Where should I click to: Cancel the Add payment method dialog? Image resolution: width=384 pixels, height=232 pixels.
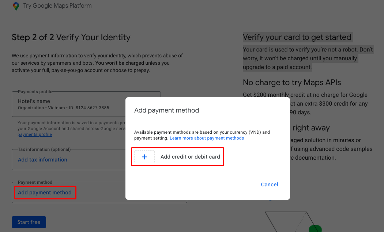pyautogui.click(x=270, y=185)
